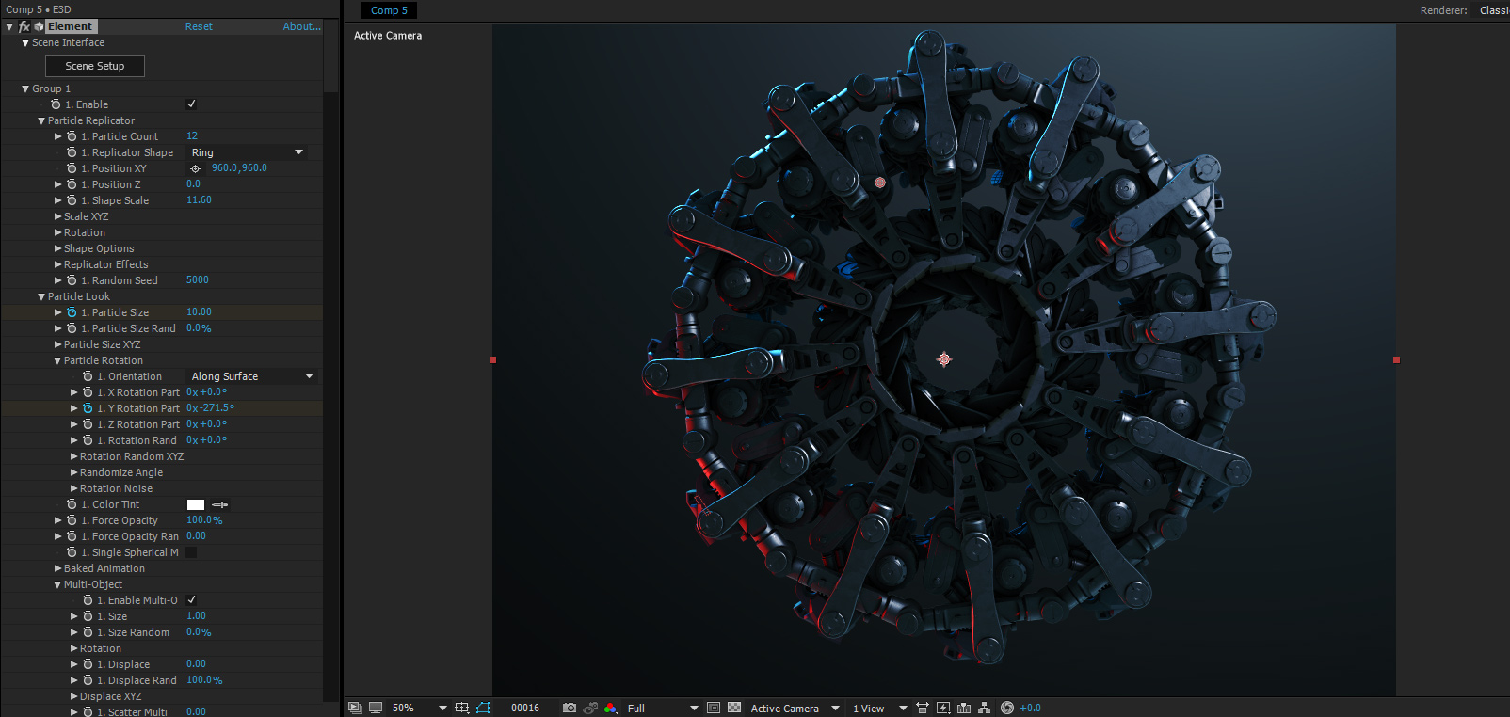Toggle the Enable Multi-Object checkbox
The width and height of the screenshot is (1510, 717).
coord(191,600)
